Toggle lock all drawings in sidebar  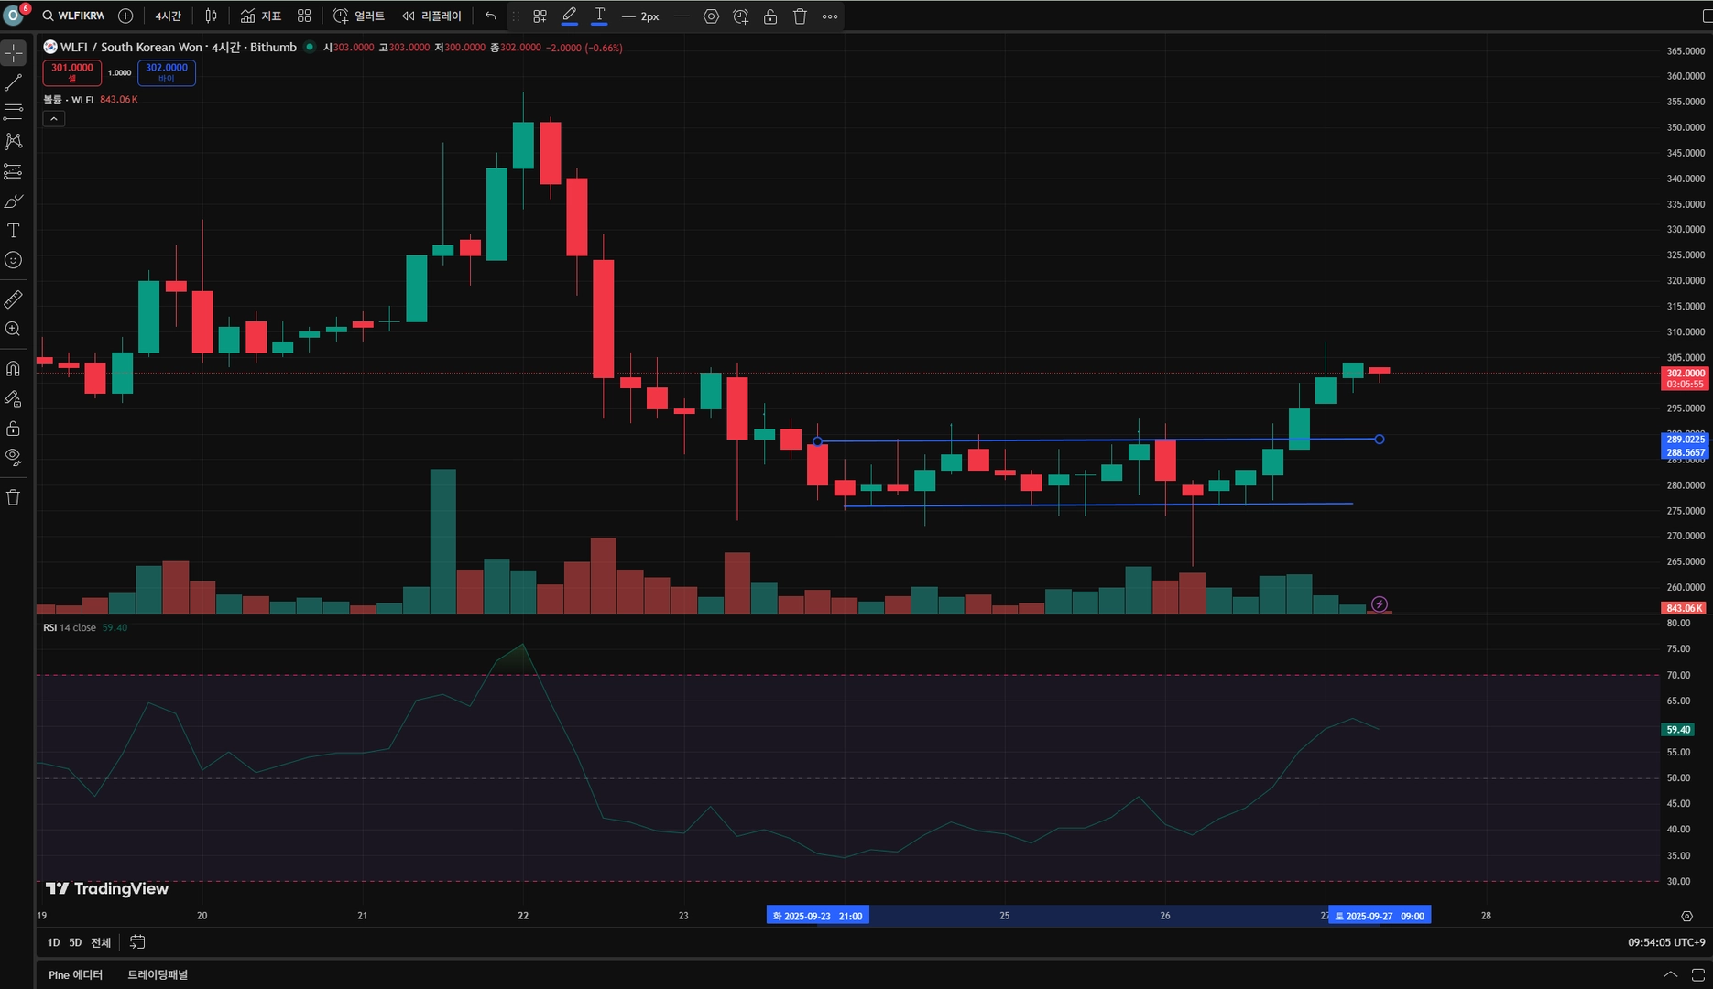coord(14,429)
